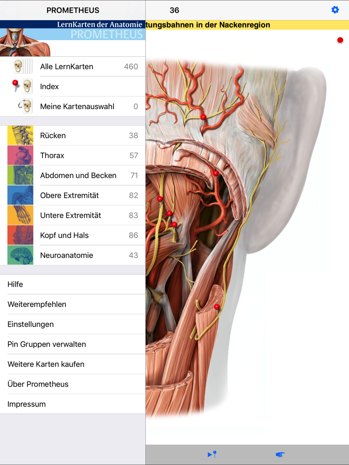Open the Thorax card category
Screen dimensions: 349x465
(x=73, y=155)
